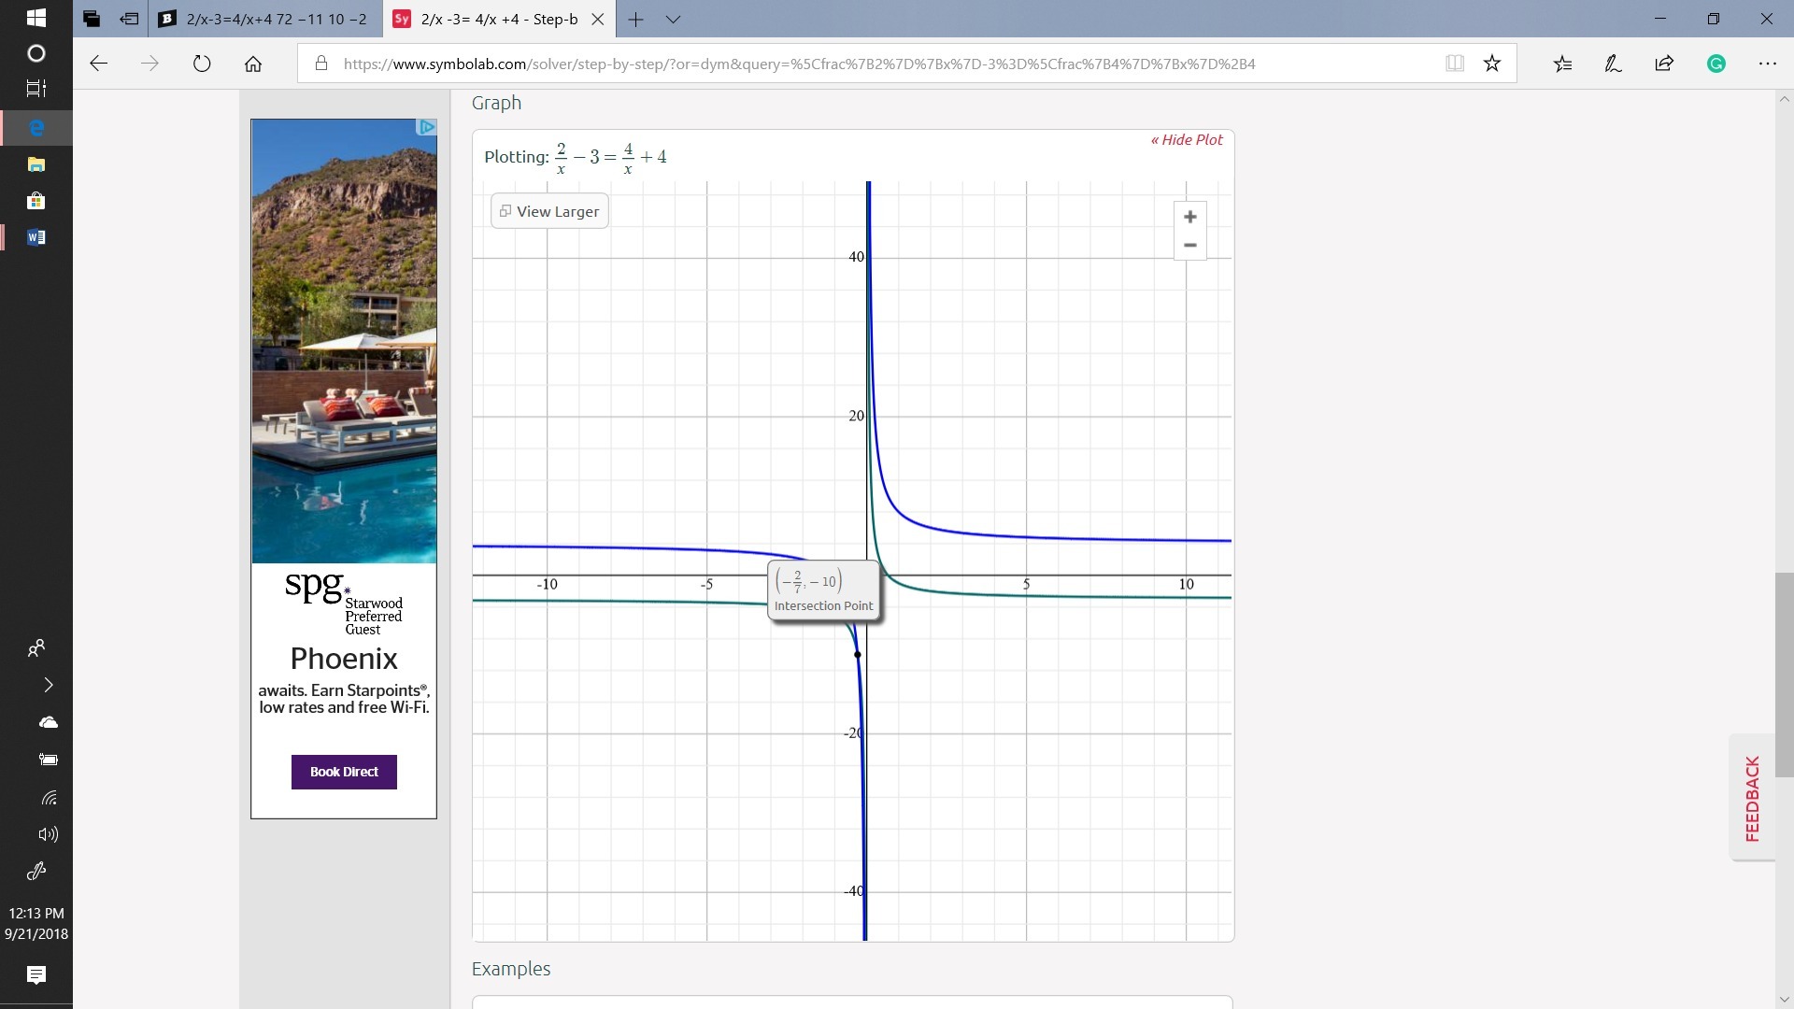Click the View Larger button

pyautogui.click(x=549, y=211)
